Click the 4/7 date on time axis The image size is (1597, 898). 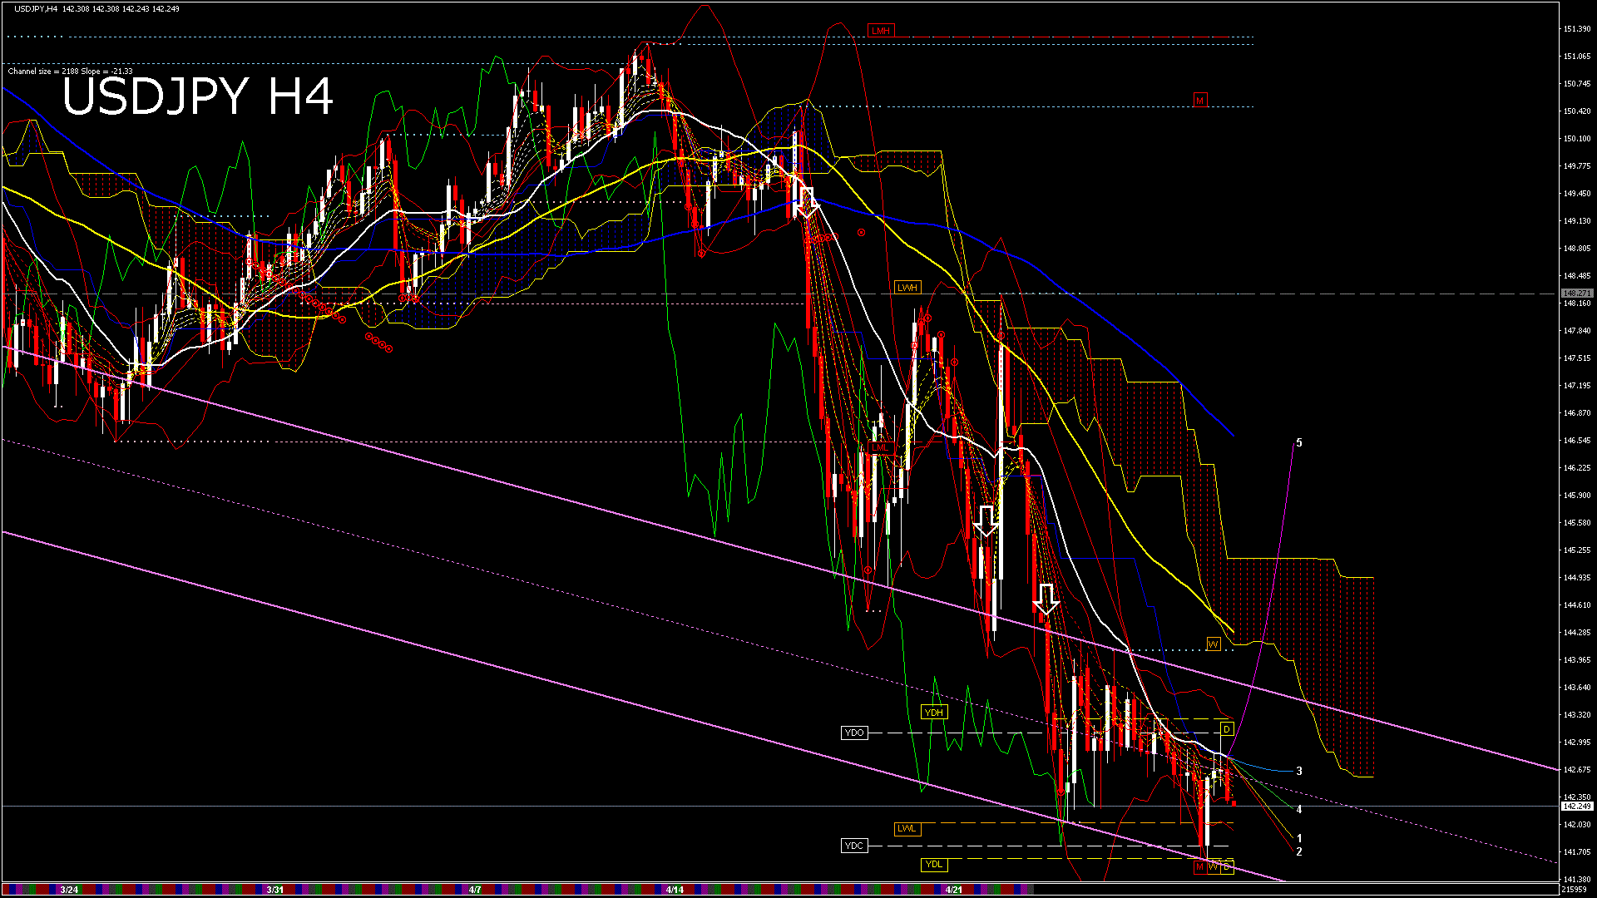pos(475,890)
